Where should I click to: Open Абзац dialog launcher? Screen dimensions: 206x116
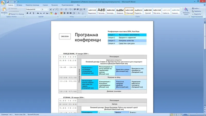coord(85,17)
